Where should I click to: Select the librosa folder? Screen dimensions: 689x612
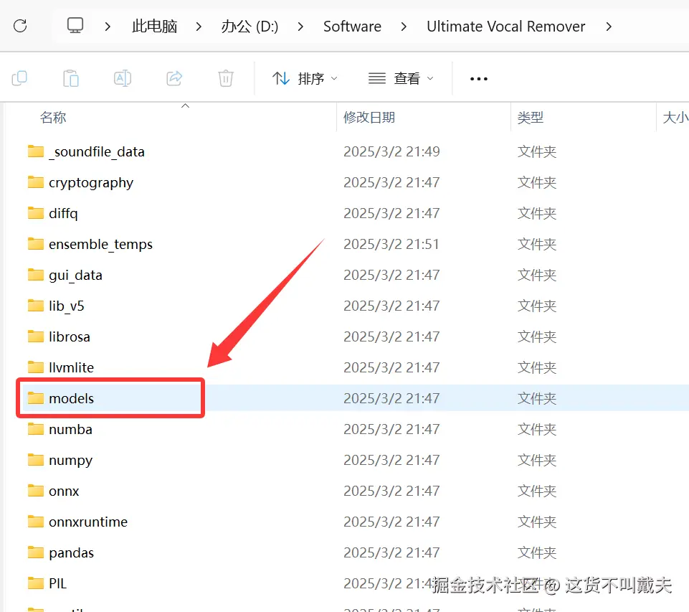click(x=70, y=336)
